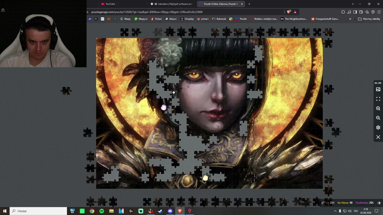The image size is (383, 215).
Task: Open the Oneplay bookmark
Action: 187,19
